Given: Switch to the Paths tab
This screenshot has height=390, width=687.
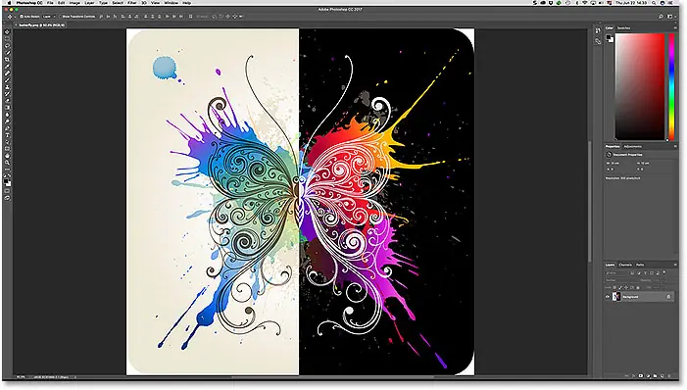Looking at the screenshot, I should 640,265.
